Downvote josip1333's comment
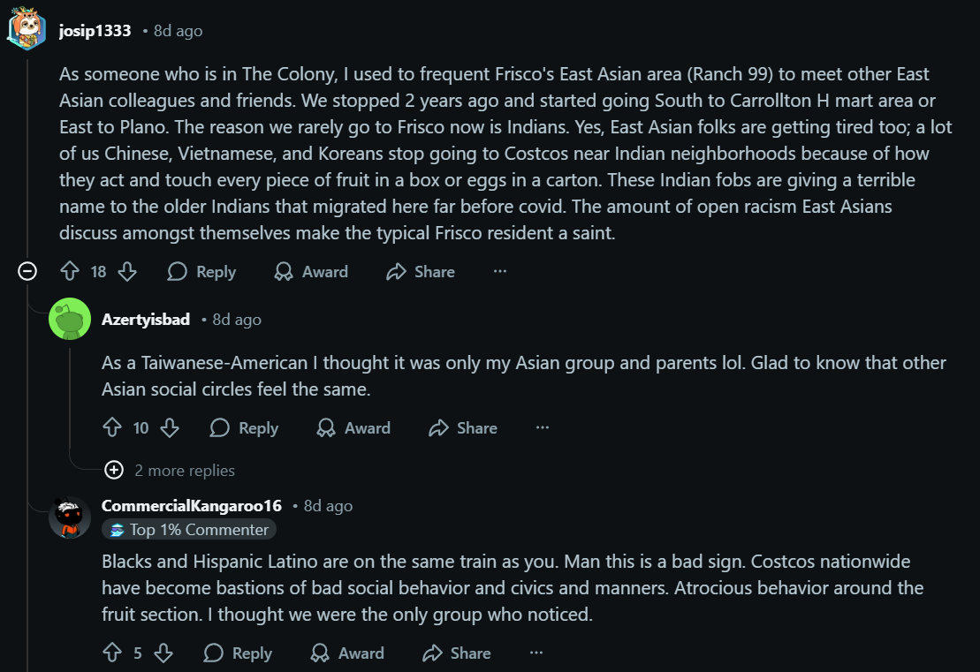 [x=127, y=272]
